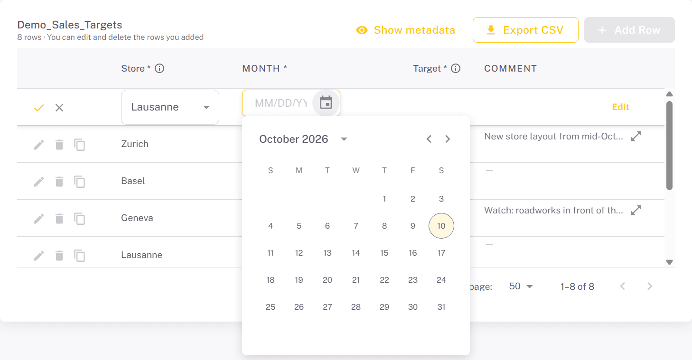Click the Store column info icon
692x360 pixels.
point(160,68)
